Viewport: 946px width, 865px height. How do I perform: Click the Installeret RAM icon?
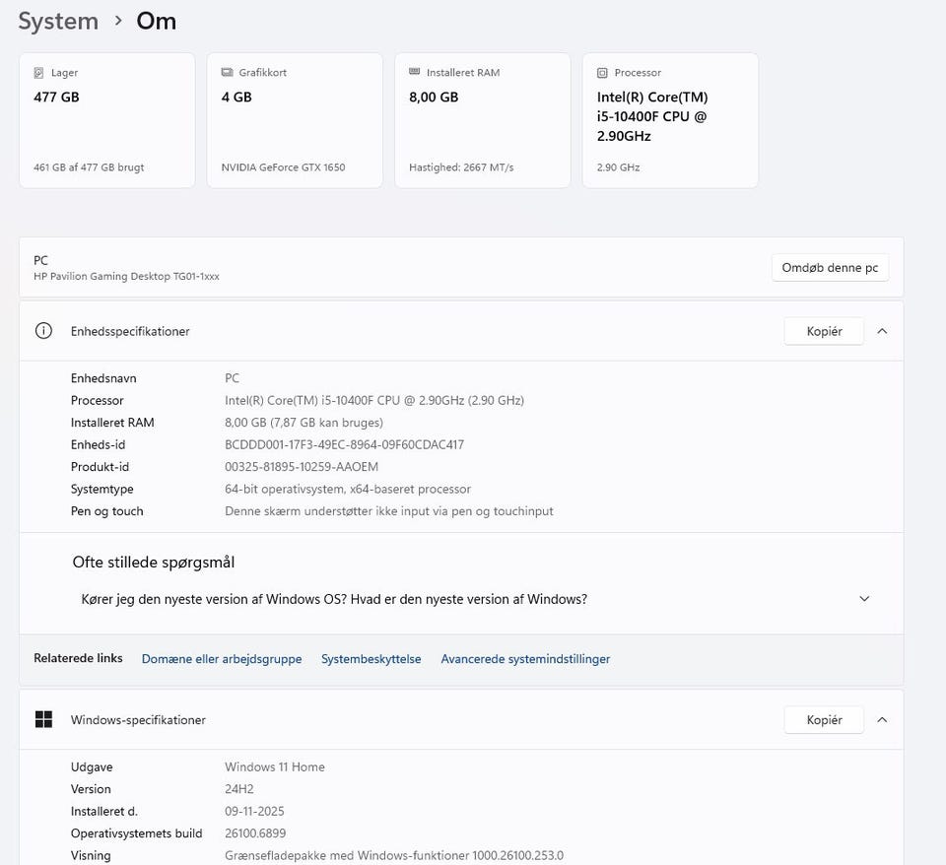[414, 73]
